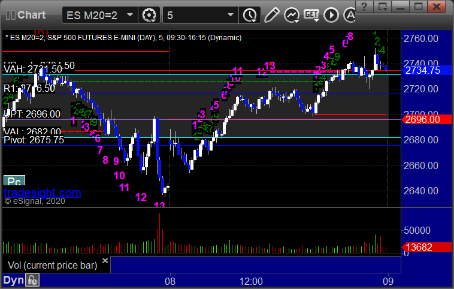The height and width of the screenshot is (289, 454).
Task: Click the blue 2734.75 price marker
Action: tap(426, 70)
